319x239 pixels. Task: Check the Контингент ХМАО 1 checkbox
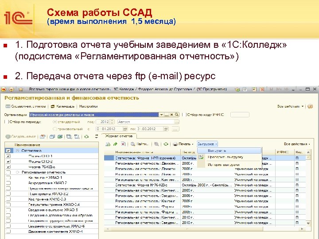[x=8, y=177]
